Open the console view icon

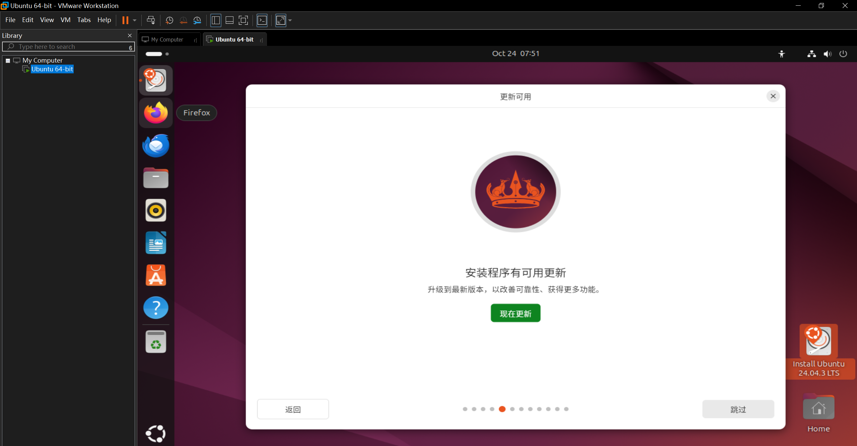click(x=262, y=20)
